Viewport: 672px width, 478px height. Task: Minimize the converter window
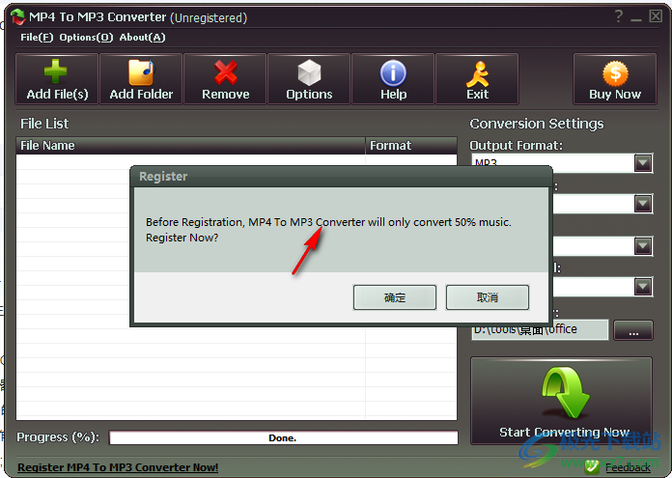tap(636, 17)
